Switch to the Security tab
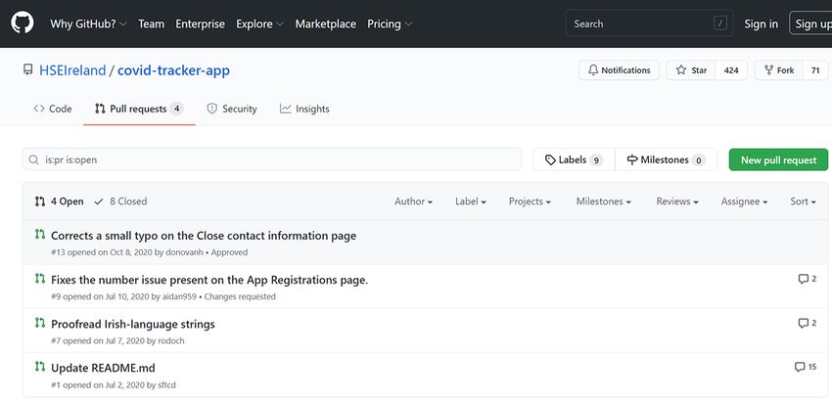 point(231,109)
